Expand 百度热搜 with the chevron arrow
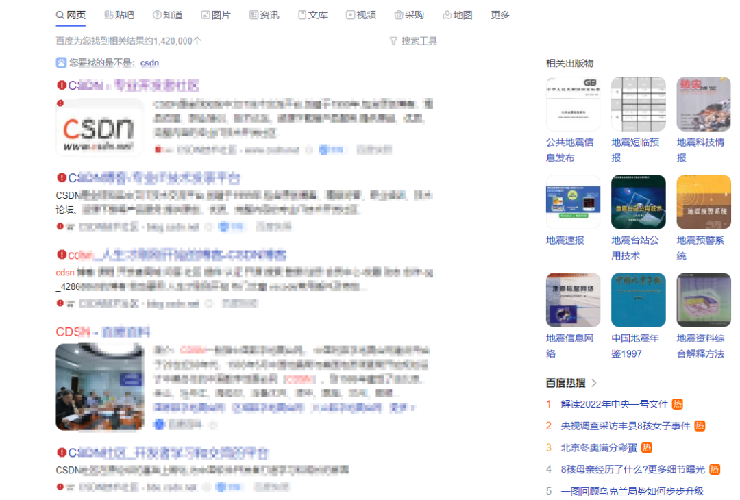The image size is (740, 500). point(593,383)
